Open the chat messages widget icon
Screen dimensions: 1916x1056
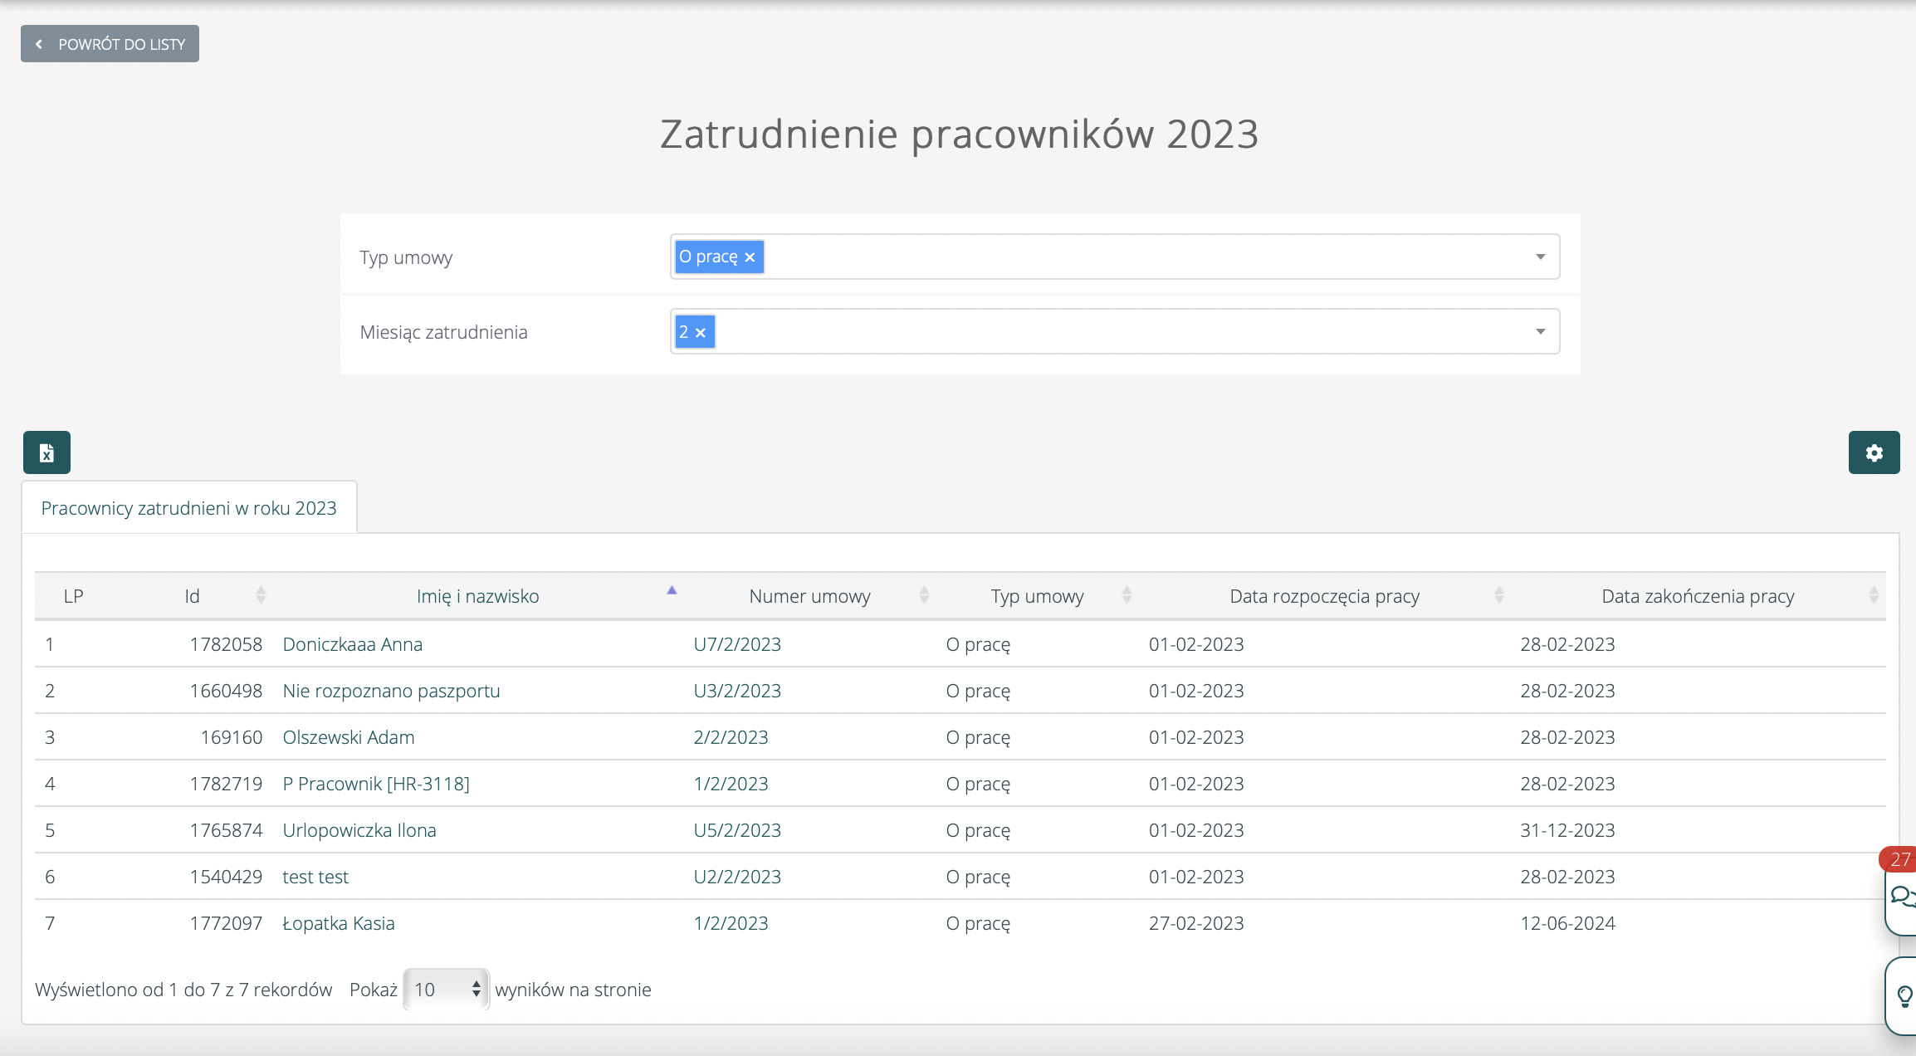click(1901, 897)
